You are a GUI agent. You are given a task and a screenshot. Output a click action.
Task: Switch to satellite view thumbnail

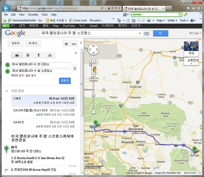coord(191,48)
